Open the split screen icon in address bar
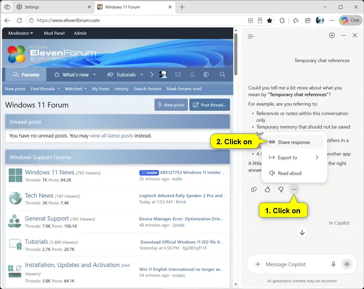This screenshot has width=364, height=289. click(x=250, y=20)
